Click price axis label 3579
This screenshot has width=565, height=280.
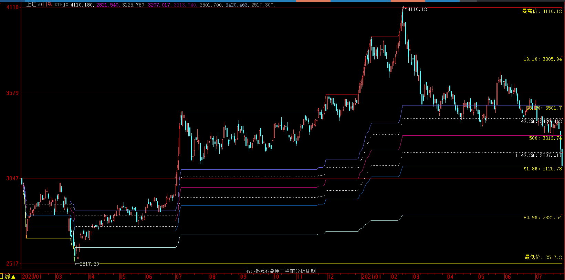[x=12, y=93]
